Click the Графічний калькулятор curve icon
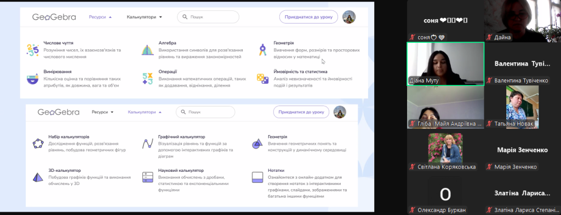The image size is (561, 215). (147, 144)
